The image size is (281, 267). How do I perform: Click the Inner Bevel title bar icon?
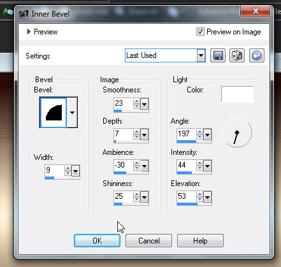(x=24, y=14)
